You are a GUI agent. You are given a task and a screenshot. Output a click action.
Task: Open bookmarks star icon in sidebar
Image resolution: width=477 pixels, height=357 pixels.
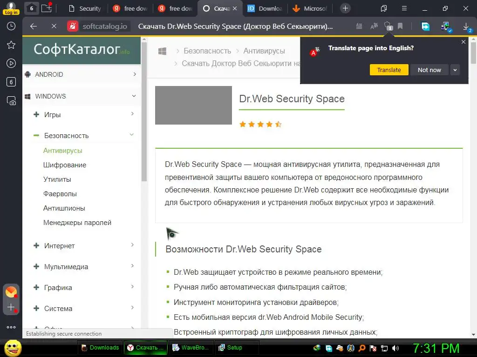(x=11, y=45)
